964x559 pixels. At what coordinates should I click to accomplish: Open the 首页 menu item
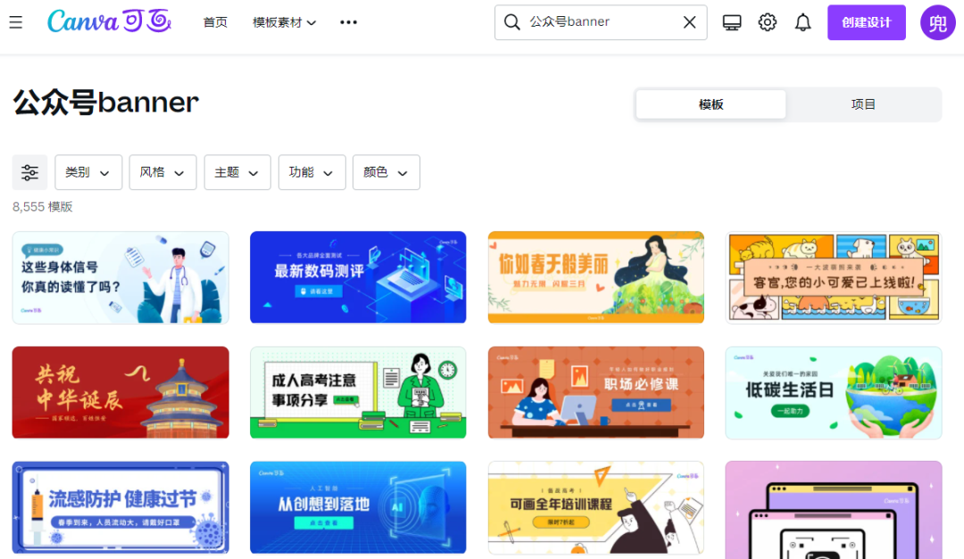point(215,22)
